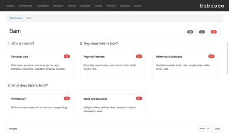Open the architecture menu
The height and width of the screenshot is (138, 229).
(x=26, y=6)
